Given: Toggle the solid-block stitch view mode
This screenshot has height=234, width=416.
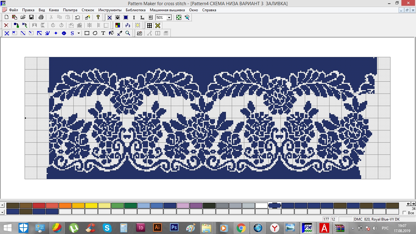Looking at the screenshot, I should coord(126,17).
